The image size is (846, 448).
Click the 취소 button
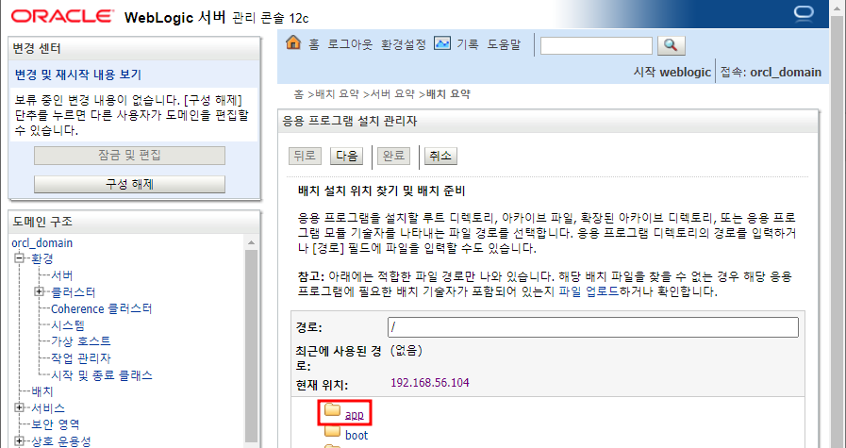coord(440,156)
